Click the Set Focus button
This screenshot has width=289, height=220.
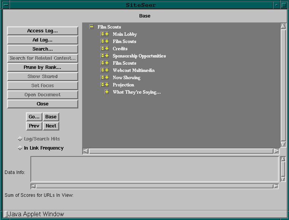click(x=43, y=86)
